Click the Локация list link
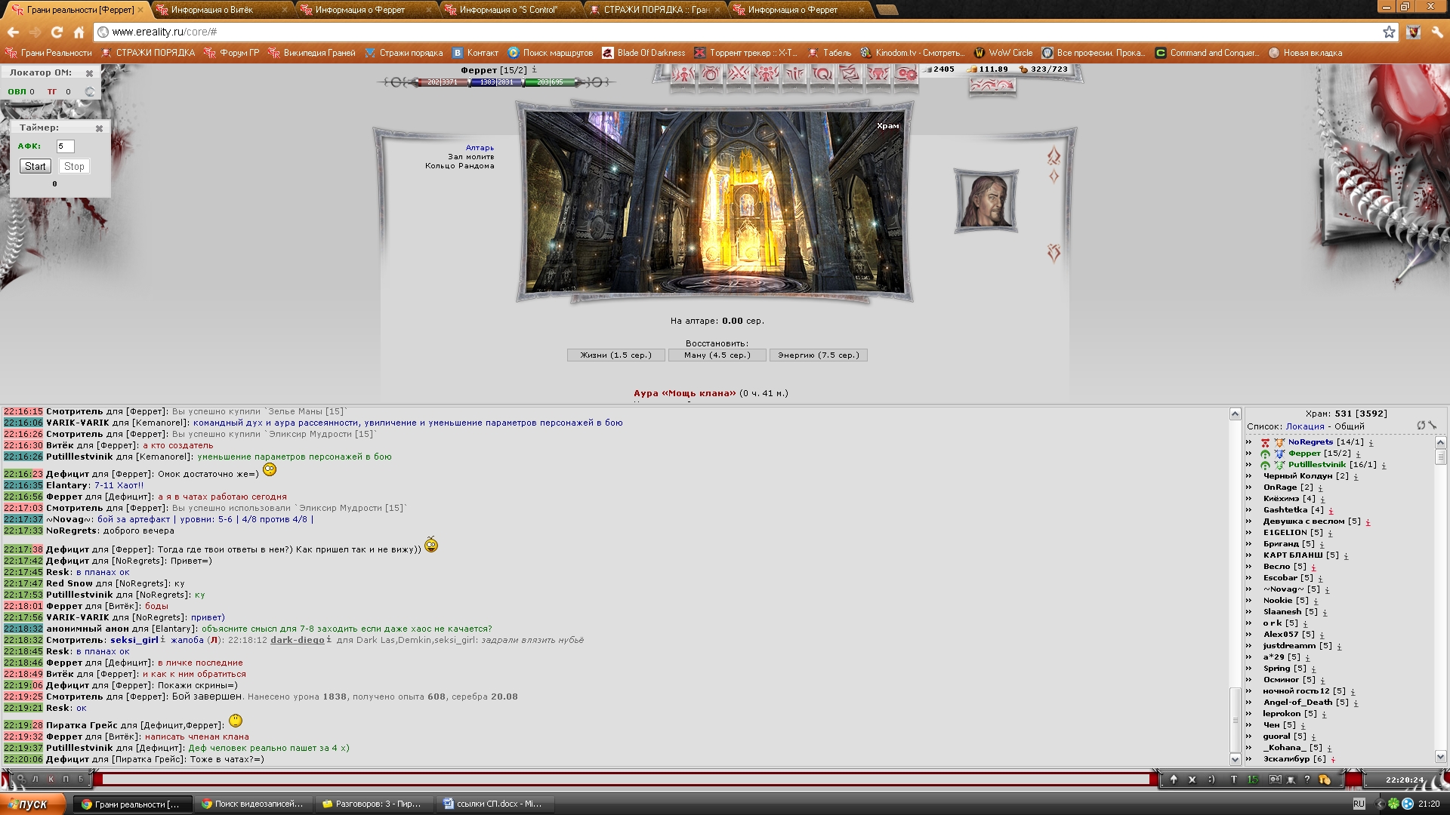The image size is (1450, 815). point(1305,426)
